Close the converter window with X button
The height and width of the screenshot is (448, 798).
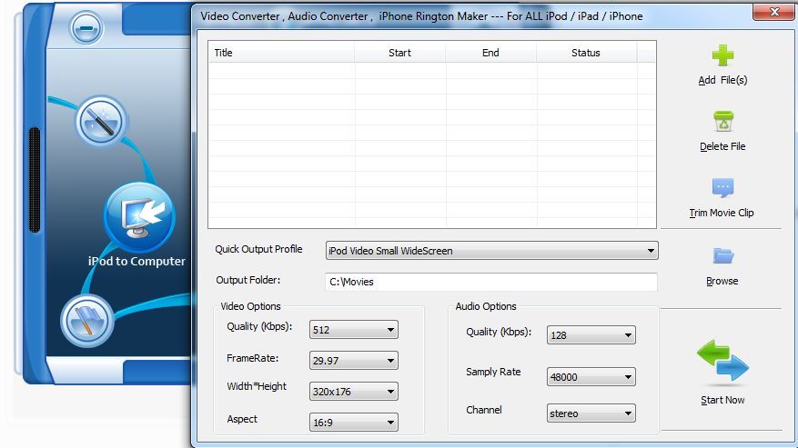tap(774, 12)
